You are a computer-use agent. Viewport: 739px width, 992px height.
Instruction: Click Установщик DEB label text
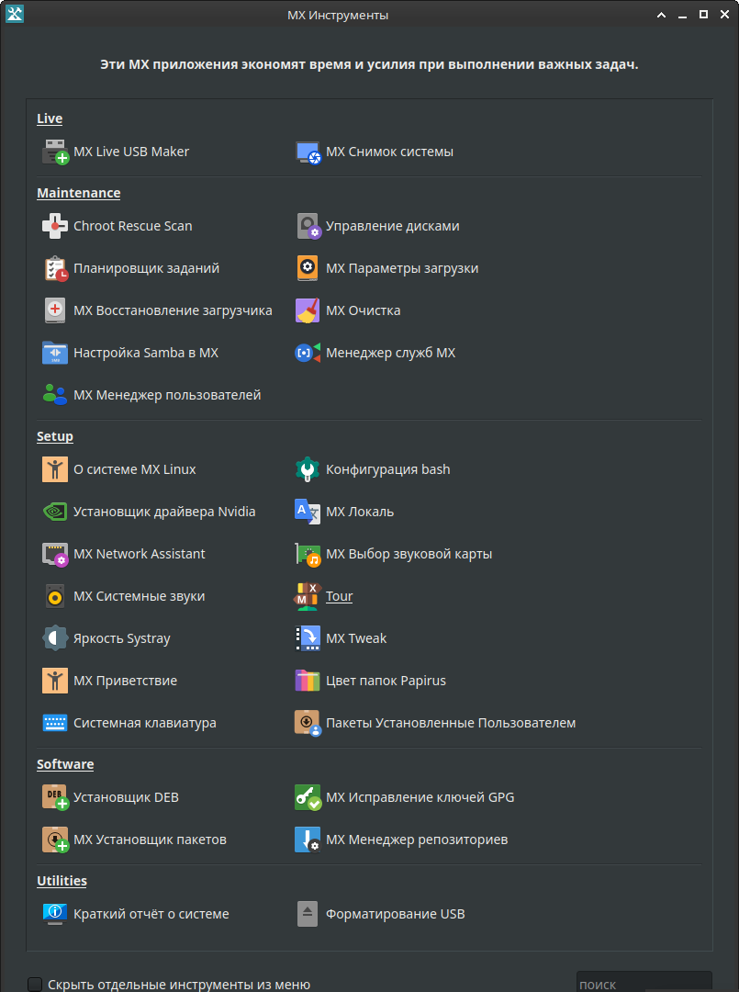tap(127, 798)
